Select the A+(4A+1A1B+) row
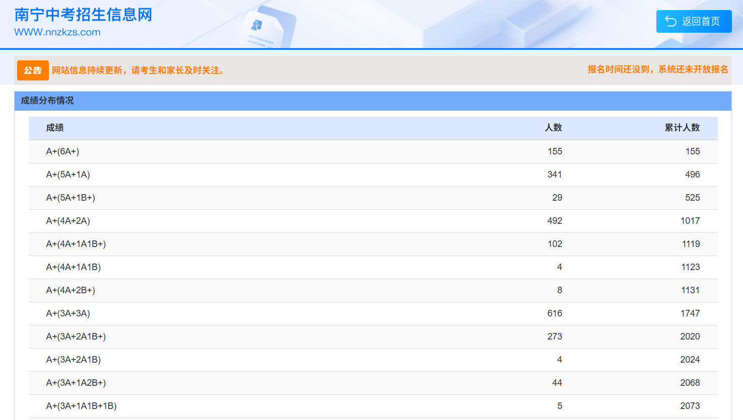 coord(373,244)
